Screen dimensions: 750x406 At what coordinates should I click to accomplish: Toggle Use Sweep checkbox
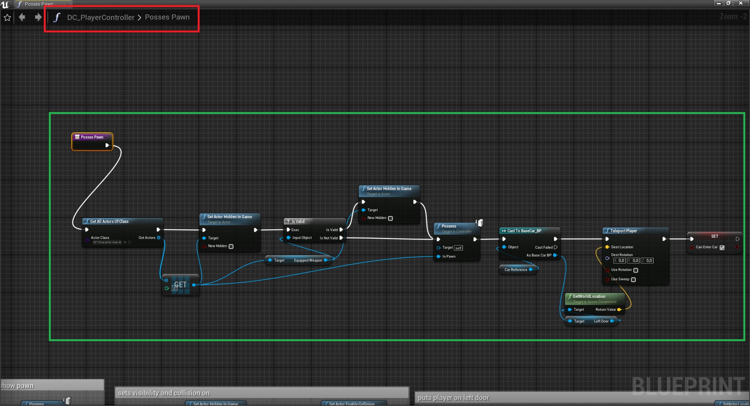coord(633,280)
